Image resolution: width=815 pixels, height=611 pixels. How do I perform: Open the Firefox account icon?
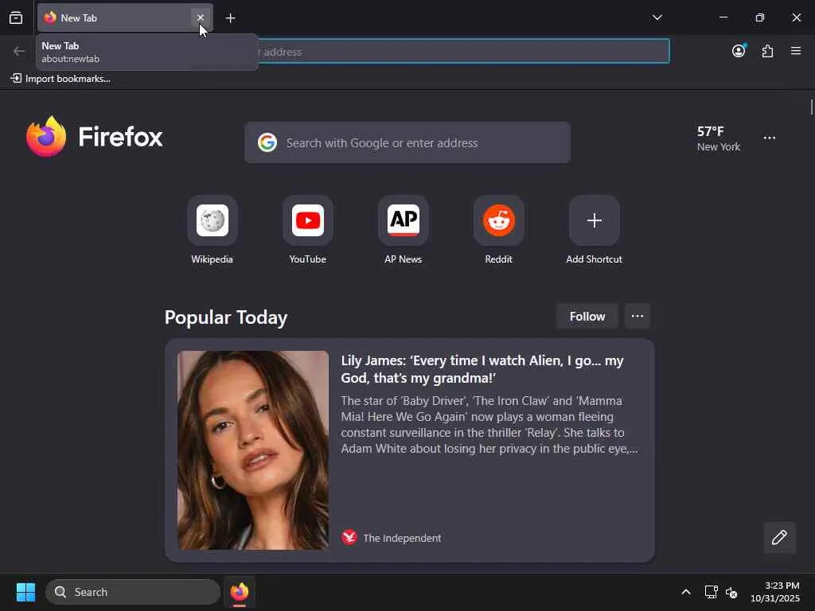tap(739, 50)
